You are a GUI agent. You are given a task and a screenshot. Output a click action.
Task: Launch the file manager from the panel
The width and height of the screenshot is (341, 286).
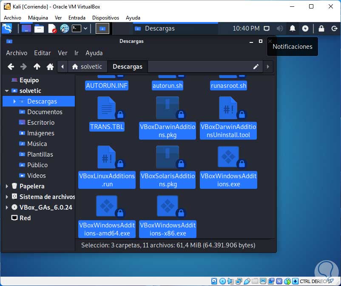tap(39, 28)
